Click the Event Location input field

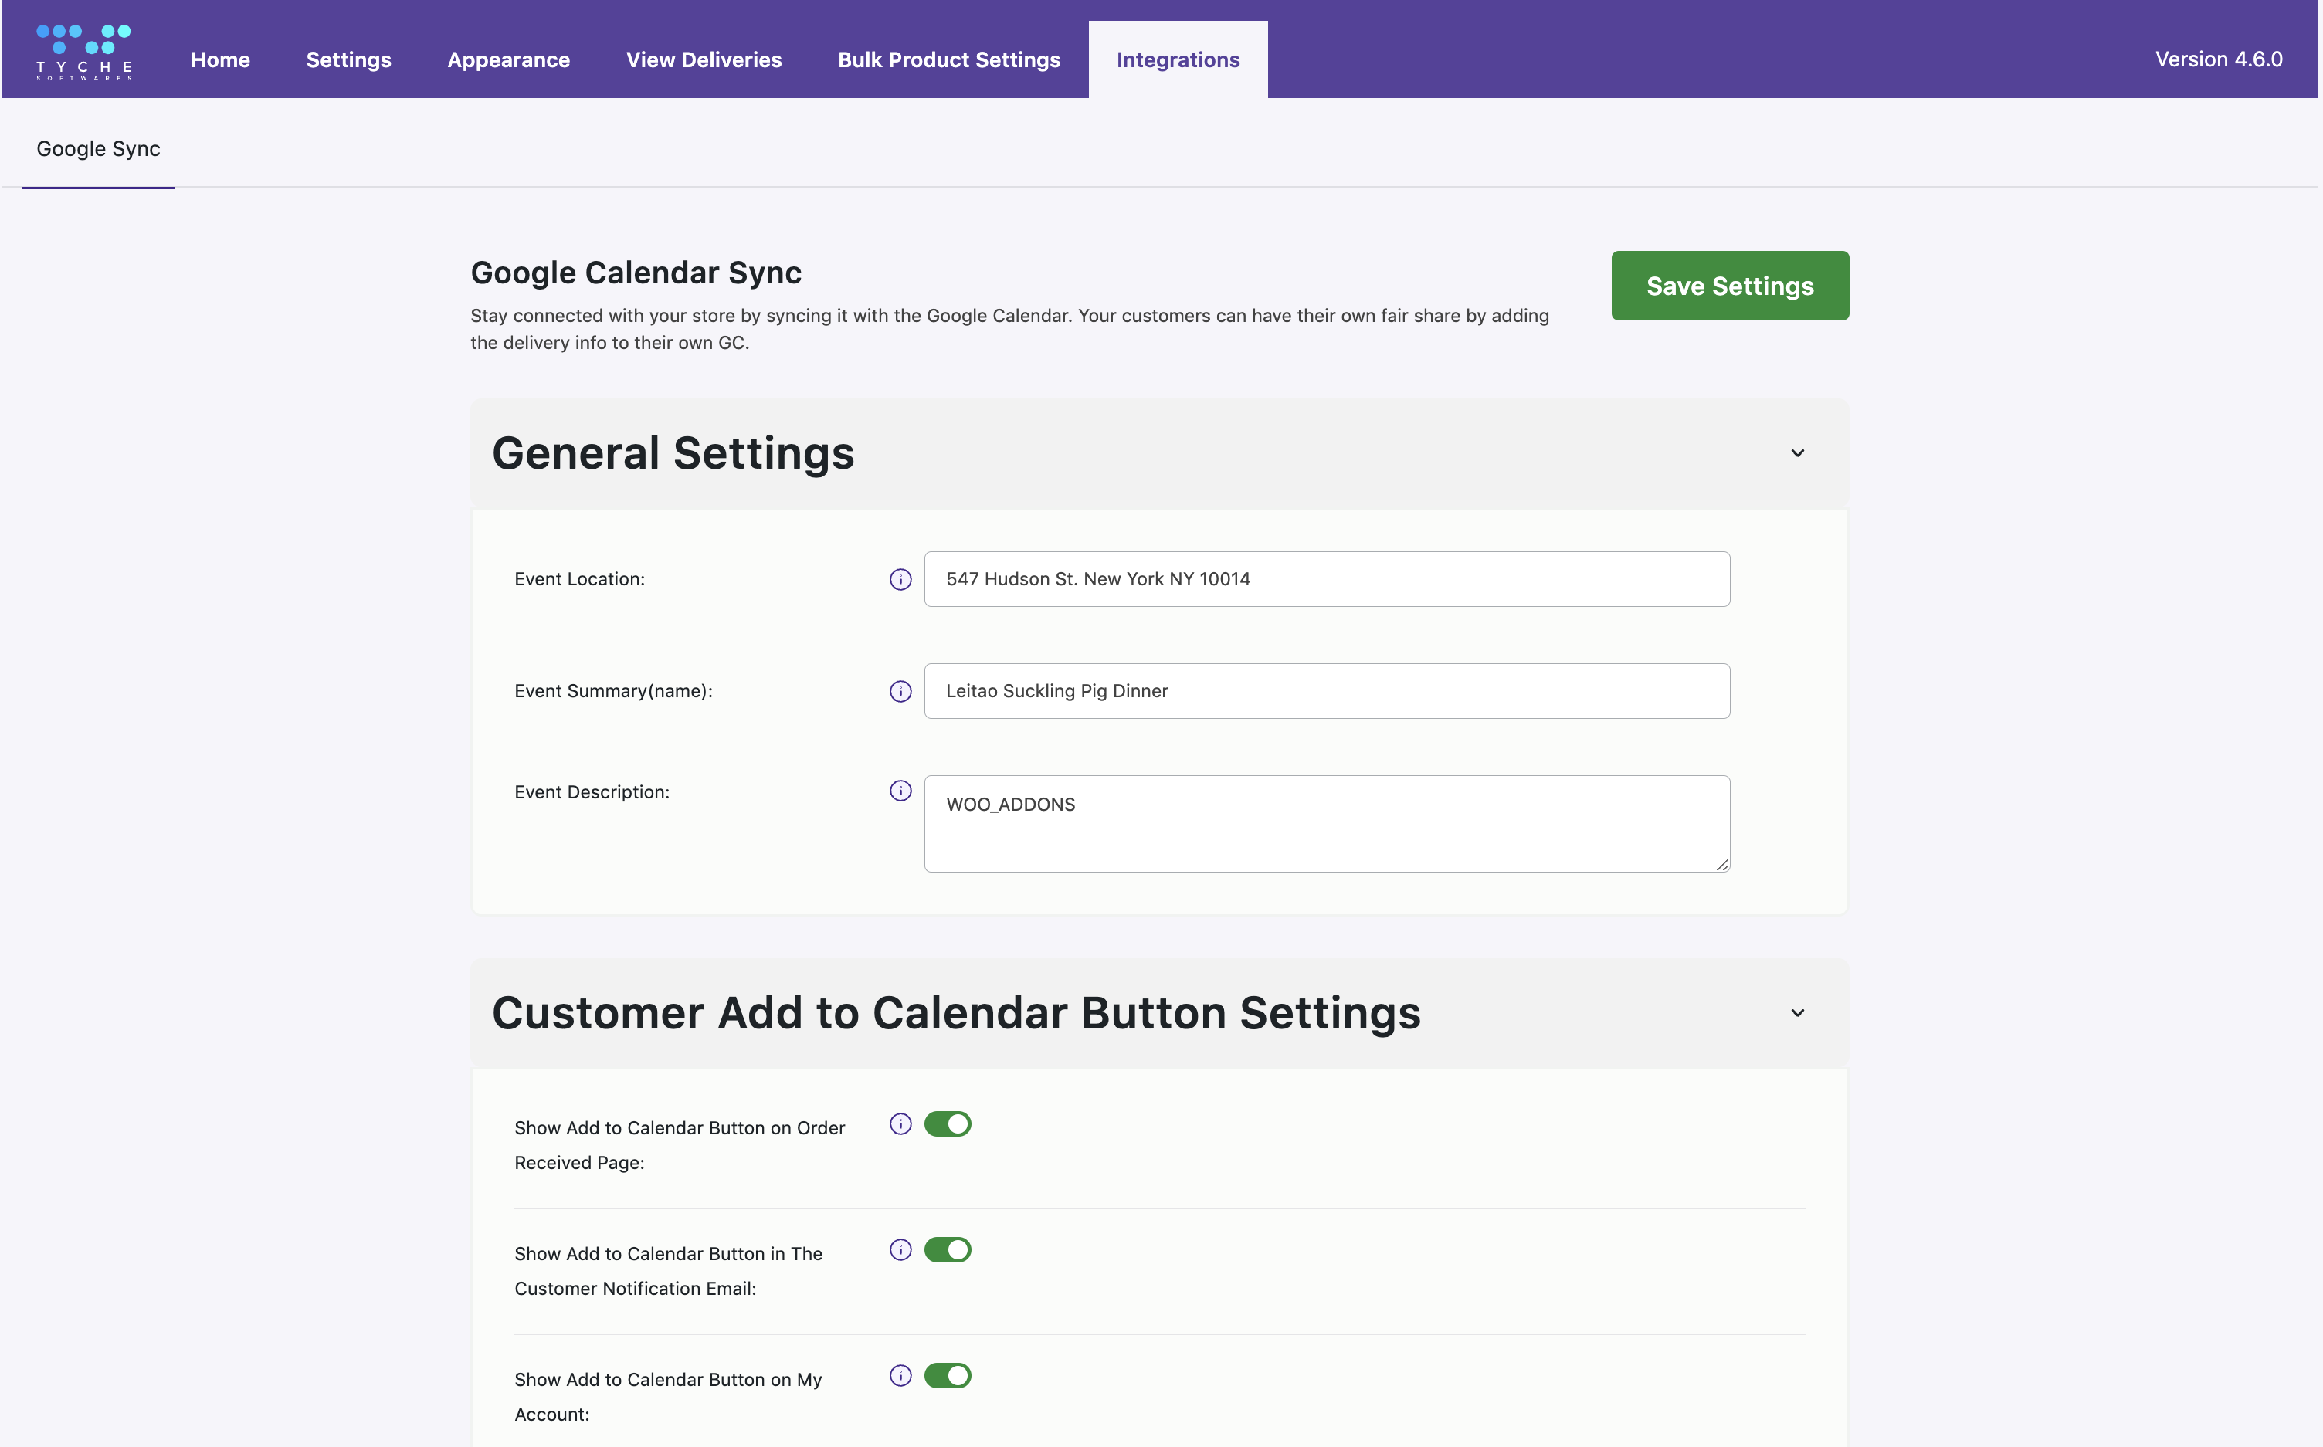pos(1327,579)
